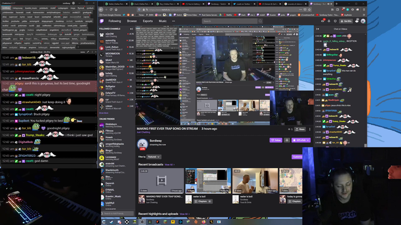Open the Chatterino split three-dot menu

click(x=93, y=52)
